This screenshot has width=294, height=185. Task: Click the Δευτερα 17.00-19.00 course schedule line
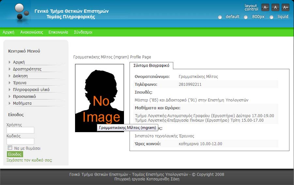click(205, 116)
